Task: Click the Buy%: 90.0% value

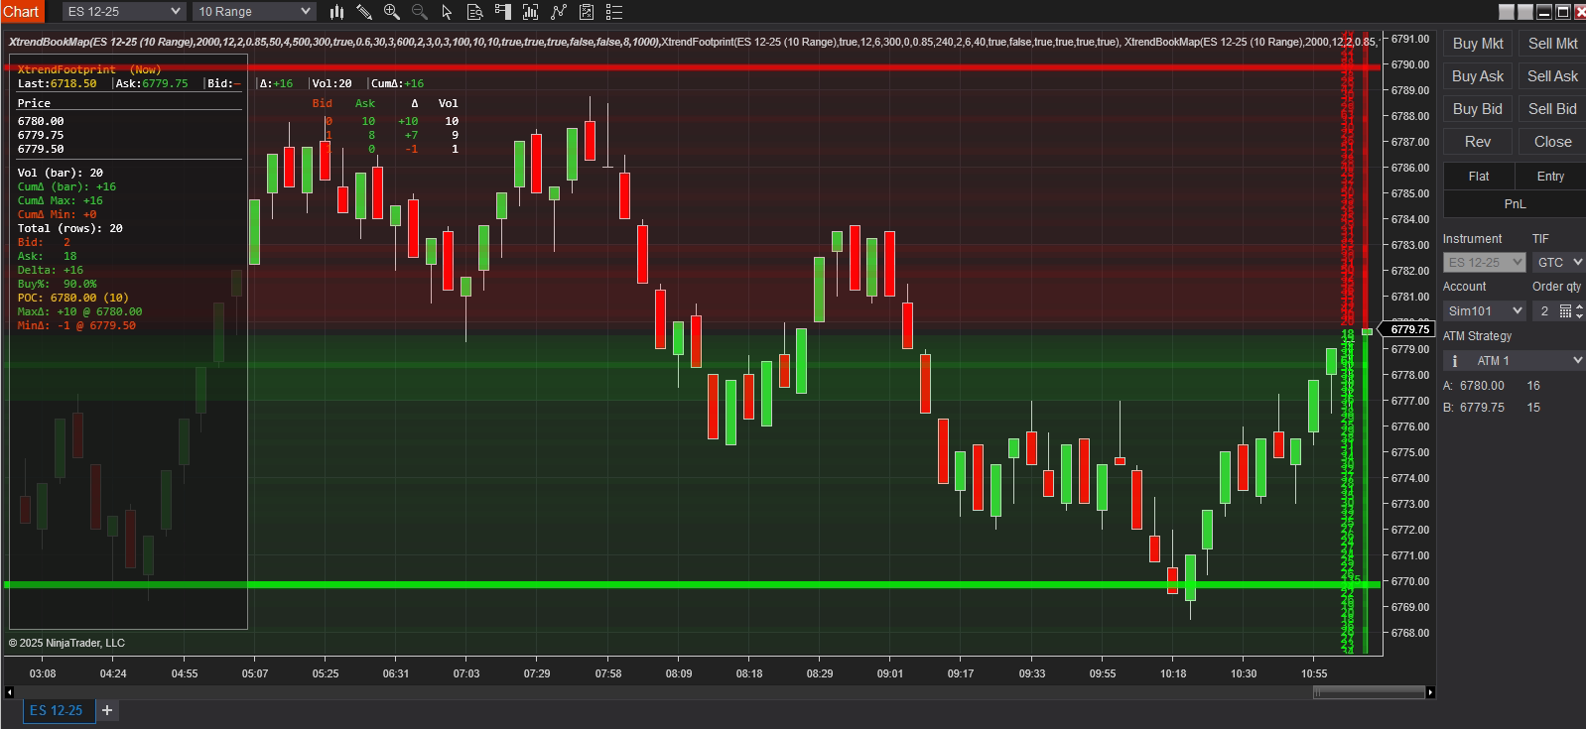Action: coord(57,284)
